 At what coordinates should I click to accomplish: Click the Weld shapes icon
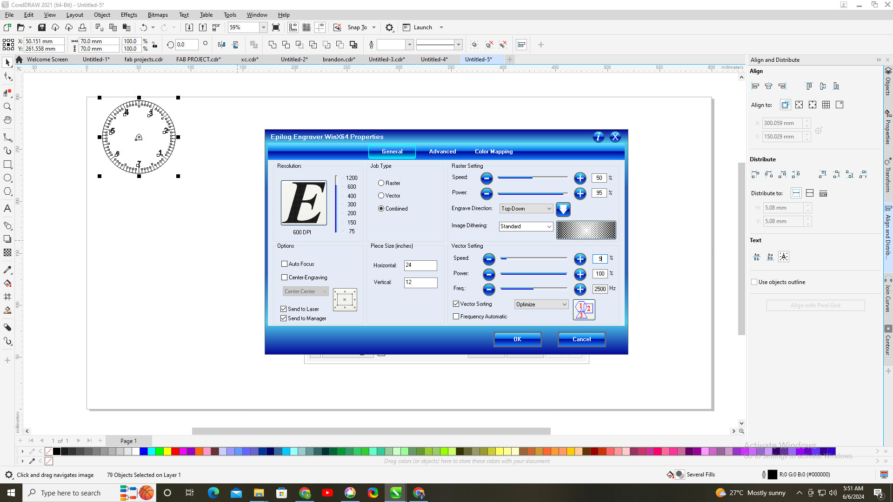pyautogui.click(x=273, y=45)
